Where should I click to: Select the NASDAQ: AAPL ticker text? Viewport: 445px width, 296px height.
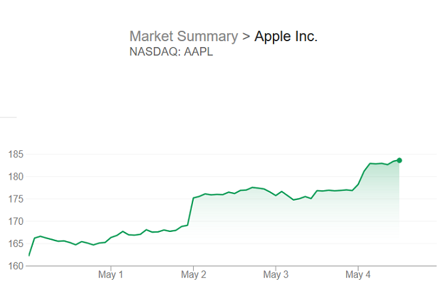[171, 52]
